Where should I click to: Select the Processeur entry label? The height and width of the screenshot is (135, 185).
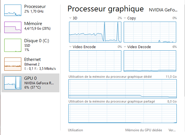[35, 6]
